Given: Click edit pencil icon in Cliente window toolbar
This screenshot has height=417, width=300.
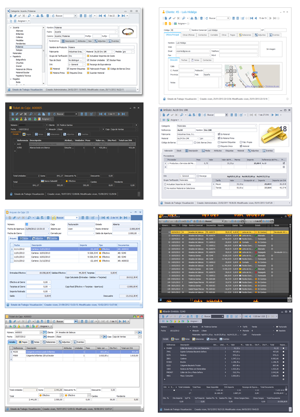Looking at the screenshot, I should [170, 18].
